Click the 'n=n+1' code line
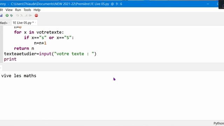The width and height of the screenshot is (224, 126). pos(40,43)
